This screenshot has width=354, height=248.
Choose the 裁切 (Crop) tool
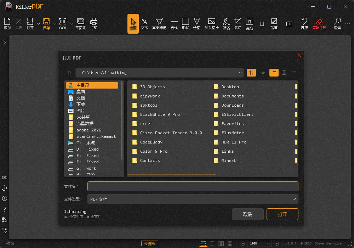238,23
